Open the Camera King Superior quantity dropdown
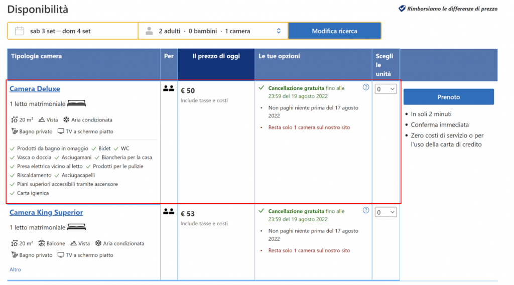Image resolution: width=514 pixels, height=285 pixels. coord(385,212)
